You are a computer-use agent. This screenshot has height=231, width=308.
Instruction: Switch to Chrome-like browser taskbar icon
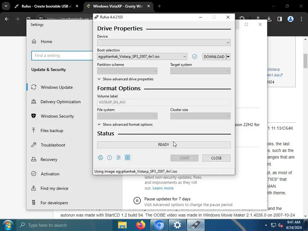point(159,225)
